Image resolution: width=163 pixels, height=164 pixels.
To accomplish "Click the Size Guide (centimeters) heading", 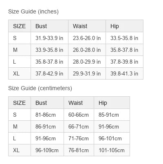I will pos(40,88).
